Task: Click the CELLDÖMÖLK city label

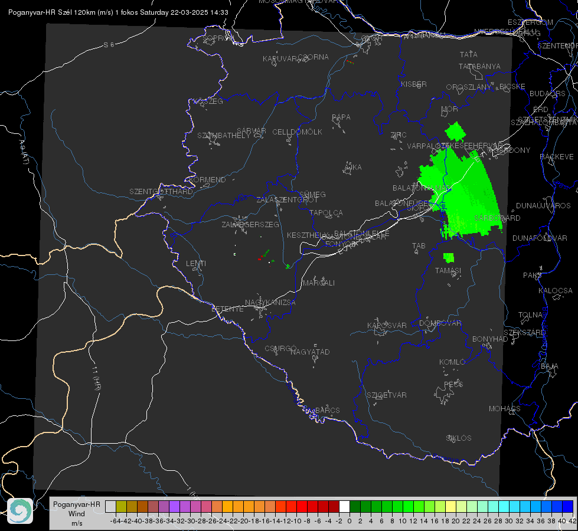Action: point(297,132)
